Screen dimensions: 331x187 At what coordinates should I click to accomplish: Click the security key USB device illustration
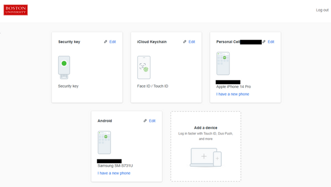click(64, 68)
